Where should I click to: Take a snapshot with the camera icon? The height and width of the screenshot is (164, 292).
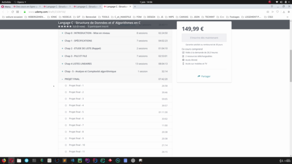click(268, 12)
